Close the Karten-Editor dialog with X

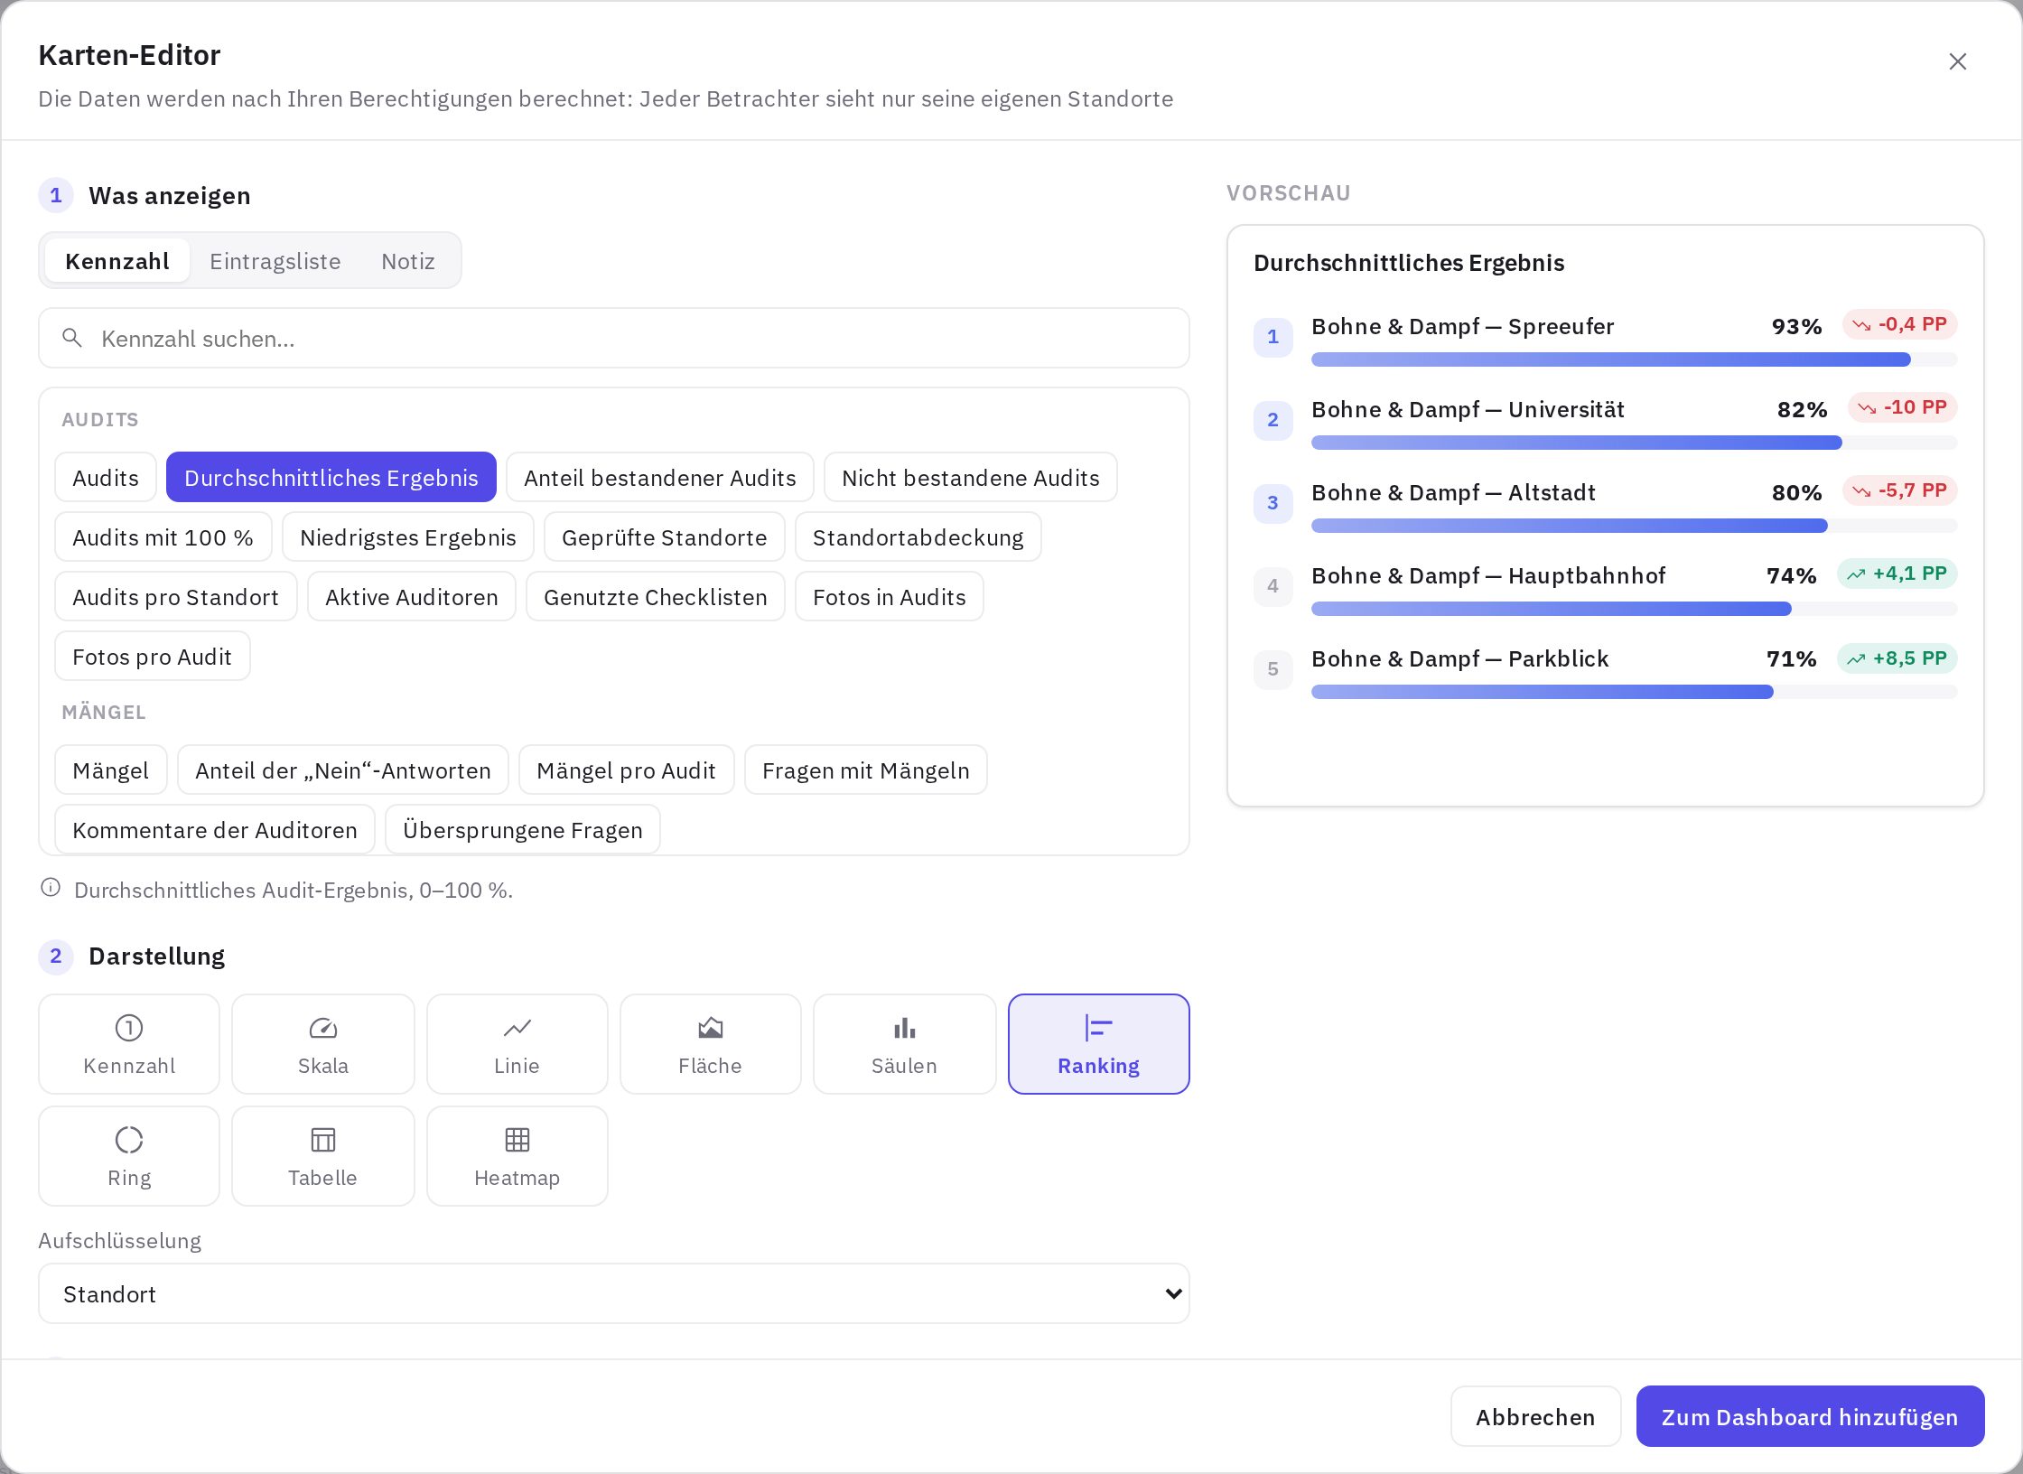tap(1958, 61)
